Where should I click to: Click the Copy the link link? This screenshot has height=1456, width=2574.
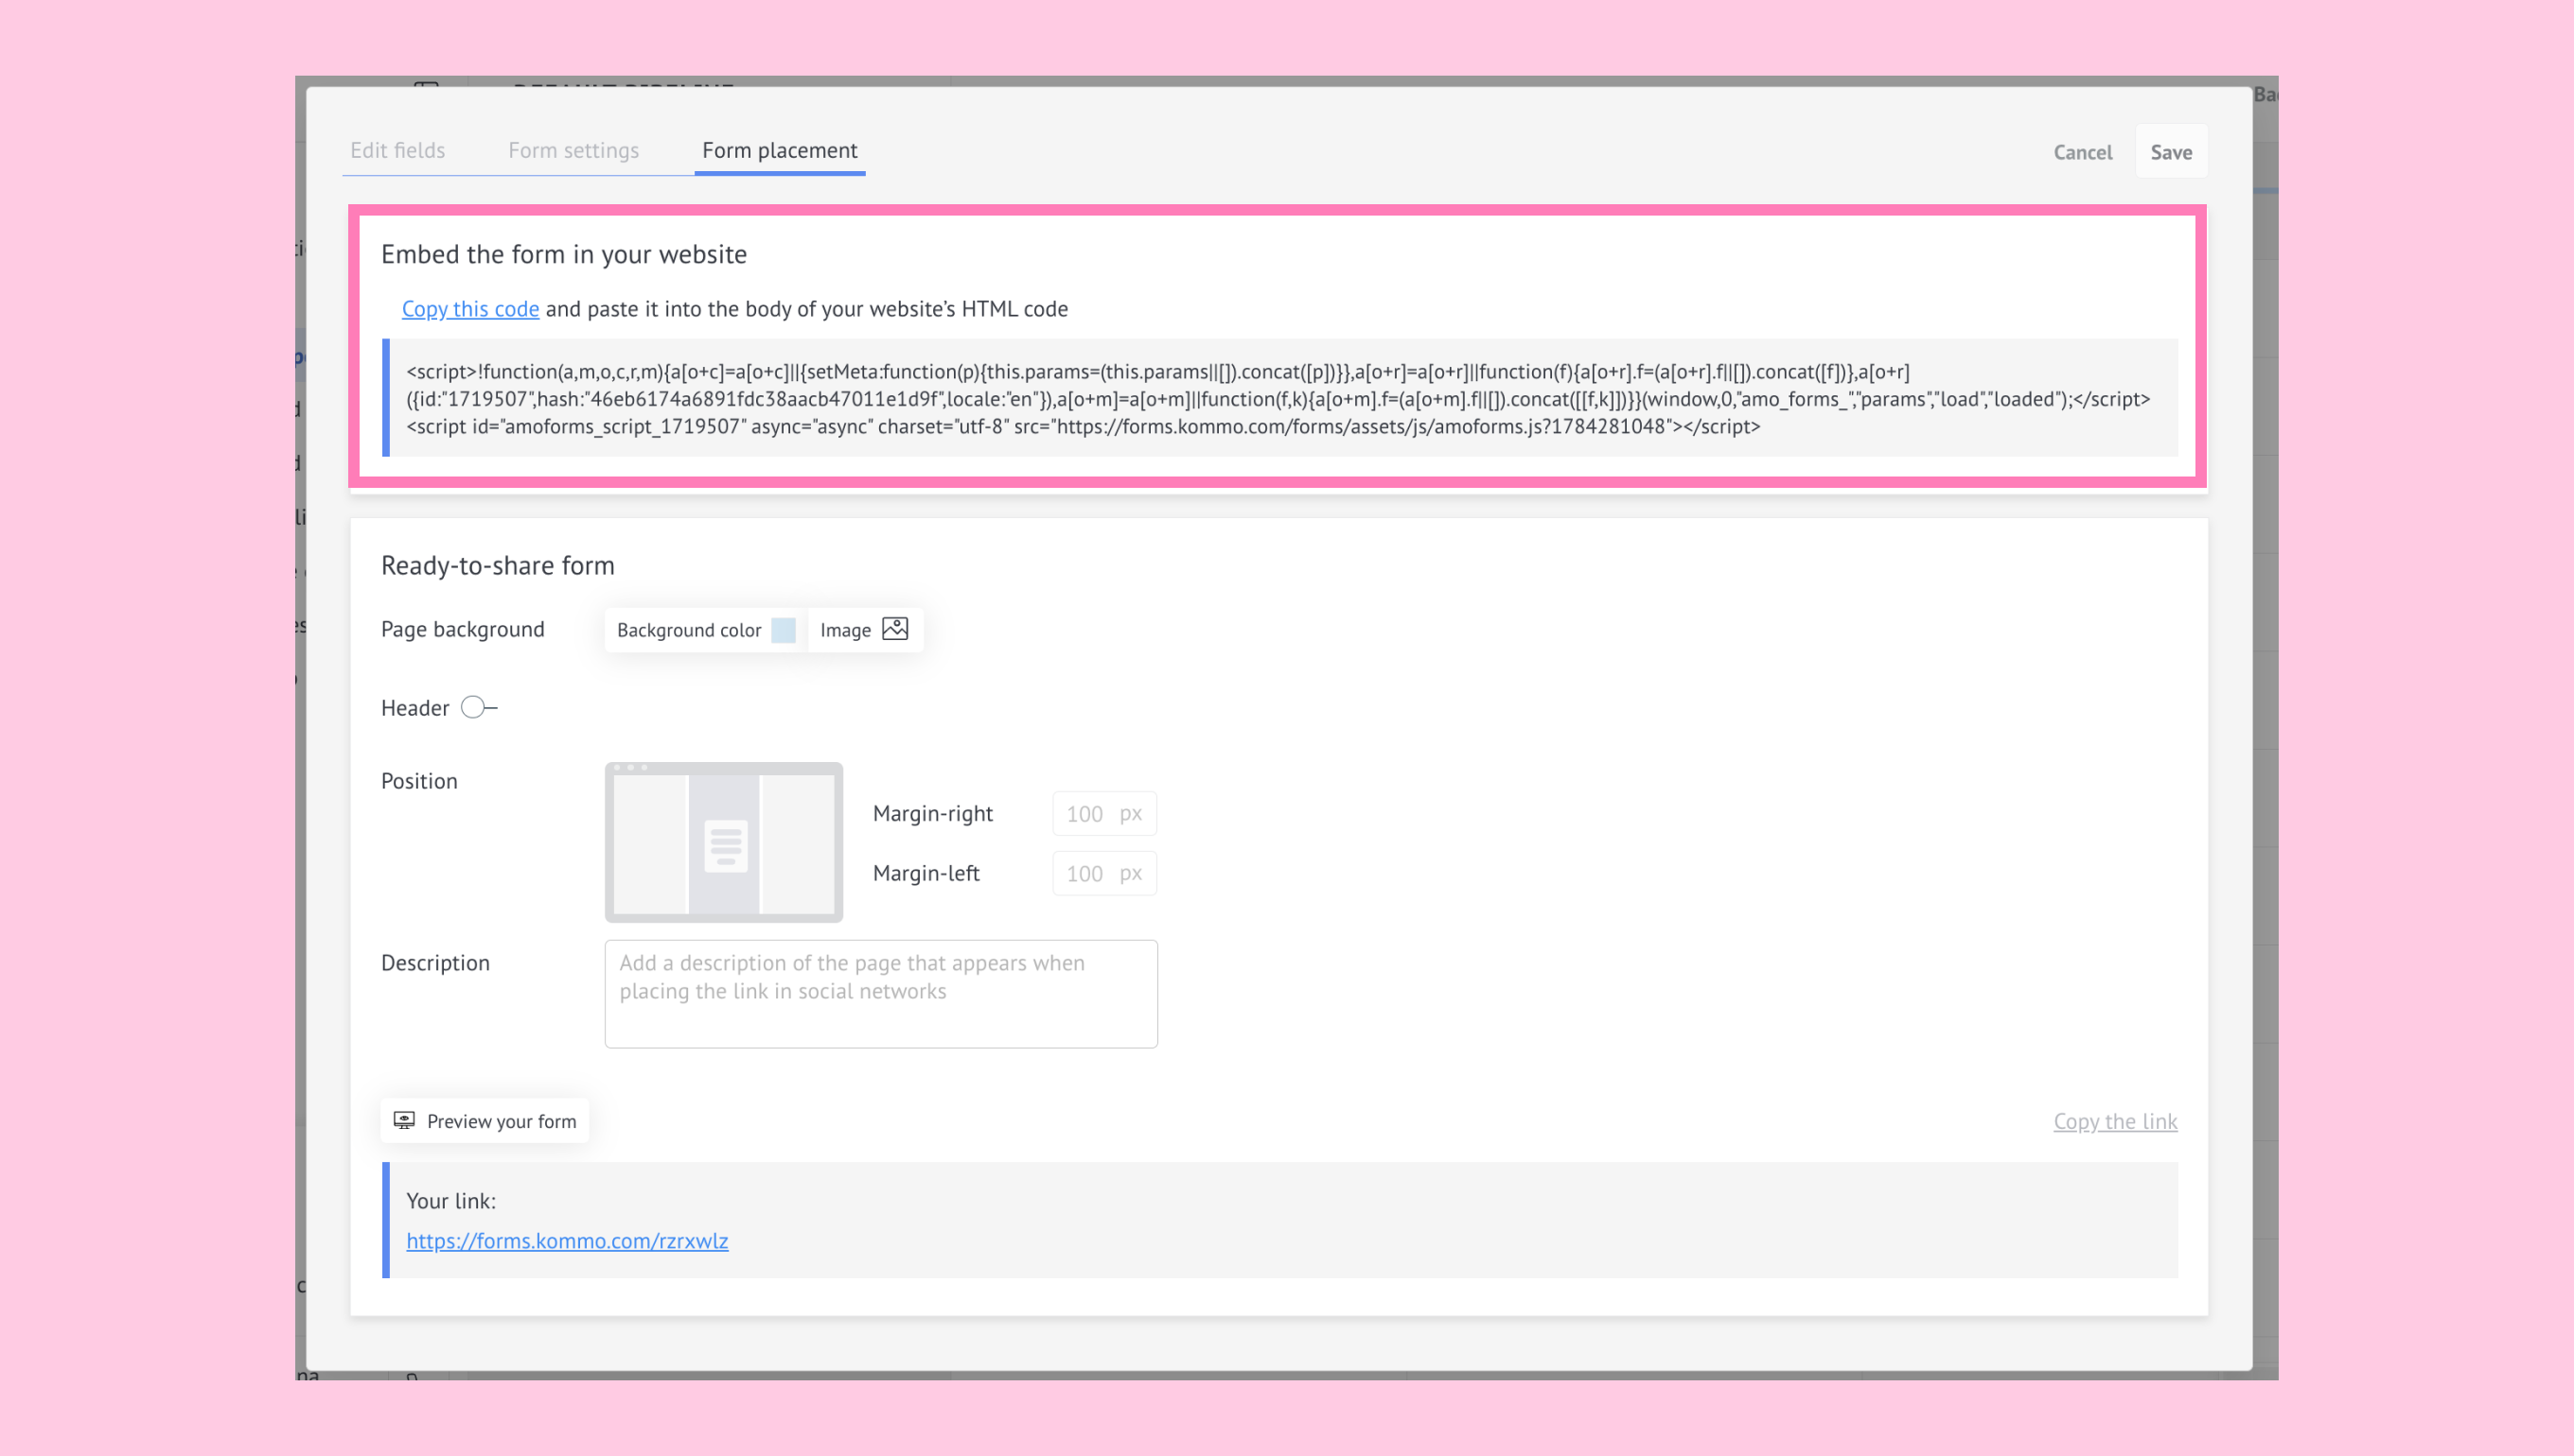pos(2115,1121)
